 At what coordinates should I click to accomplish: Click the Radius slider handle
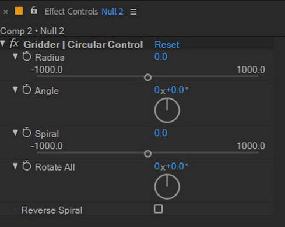147,77
